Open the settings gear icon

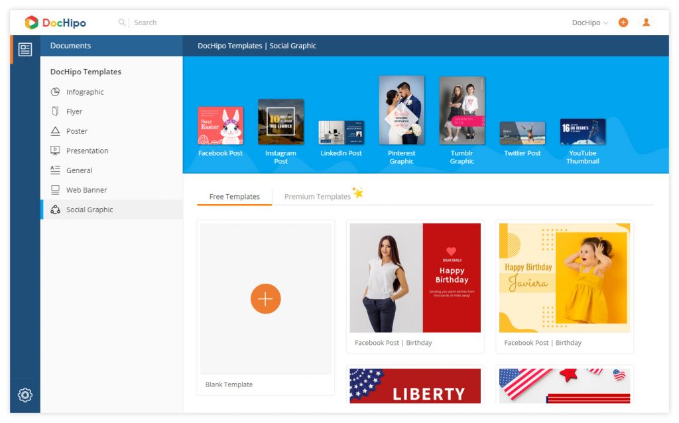click(25, 395)
